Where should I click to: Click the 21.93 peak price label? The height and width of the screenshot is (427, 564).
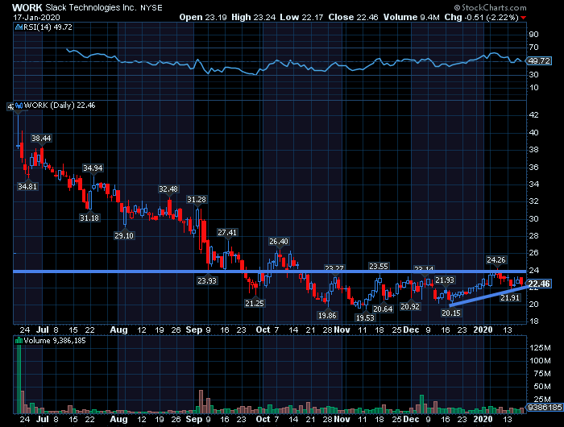coord(445,280)
